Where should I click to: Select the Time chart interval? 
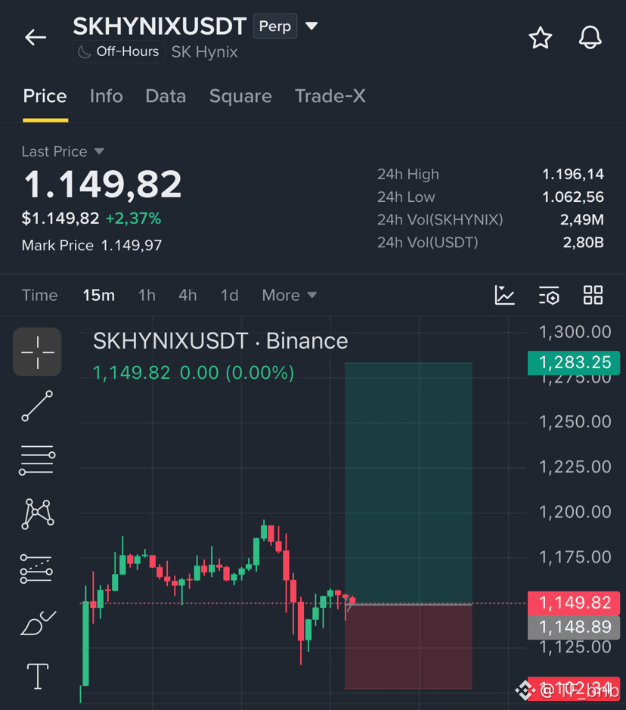click(40, 295)
